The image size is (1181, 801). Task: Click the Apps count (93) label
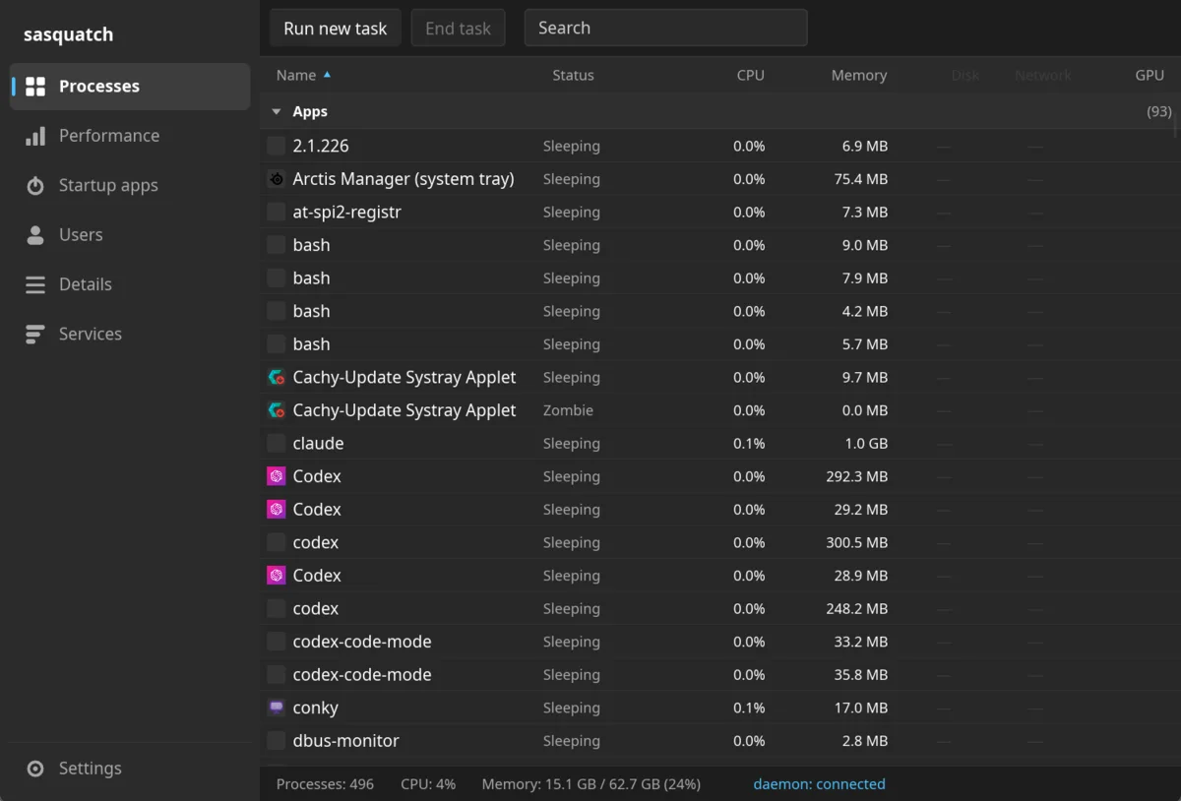(1158, 112)
